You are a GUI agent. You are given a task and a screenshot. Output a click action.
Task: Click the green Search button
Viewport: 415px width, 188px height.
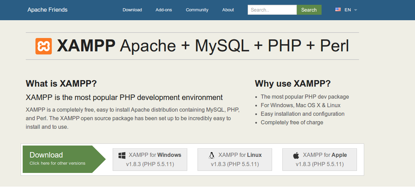(309, 10)
